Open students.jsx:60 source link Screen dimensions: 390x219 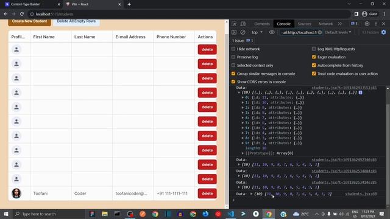[361, 193]
